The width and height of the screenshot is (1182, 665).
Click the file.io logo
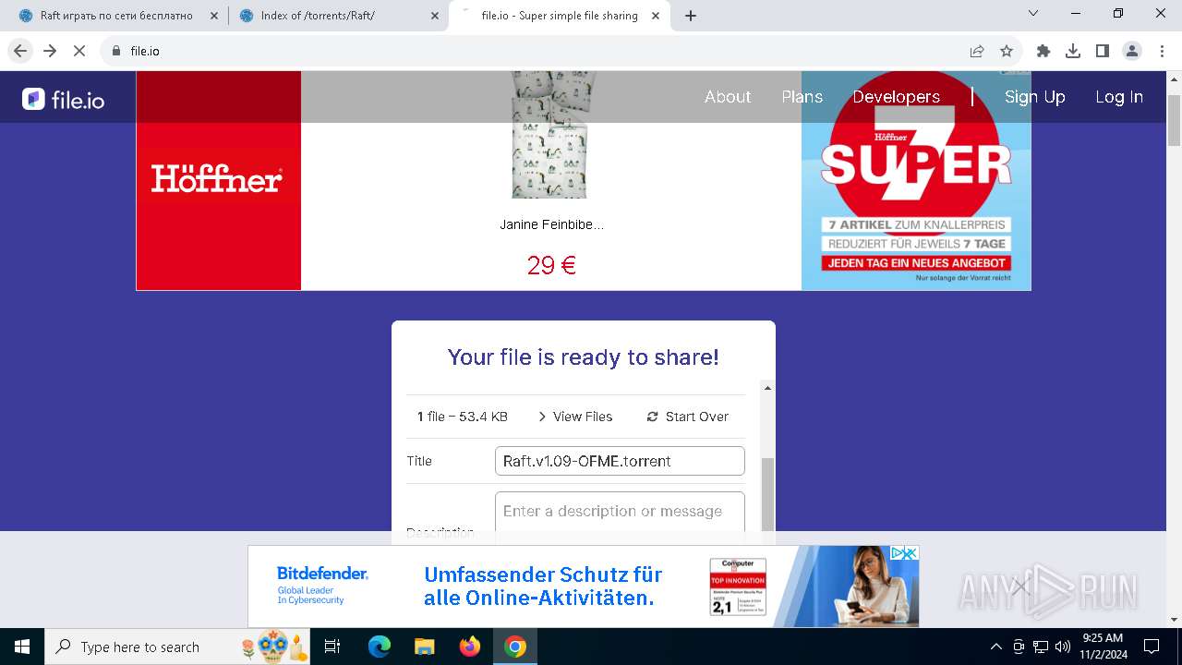pyautogui.click(x=64, y=99)
